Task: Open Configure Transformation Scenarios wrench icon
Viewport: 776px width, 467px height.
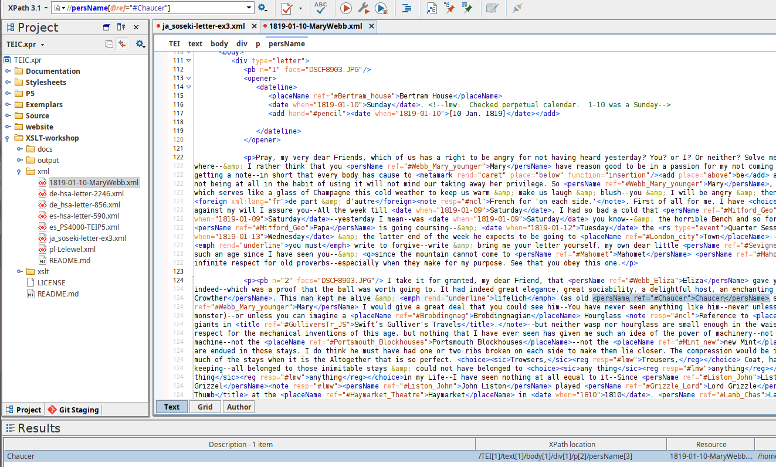Action: click(364, 8)
